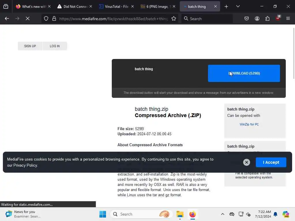Screen dimensions: 295x221
Task: Open the Windows Start menu
Action: (103, 214)
